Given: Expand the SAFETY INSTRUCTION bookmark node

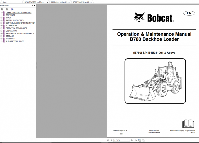Looking at the screenshot, I should [x=1, y=20].
